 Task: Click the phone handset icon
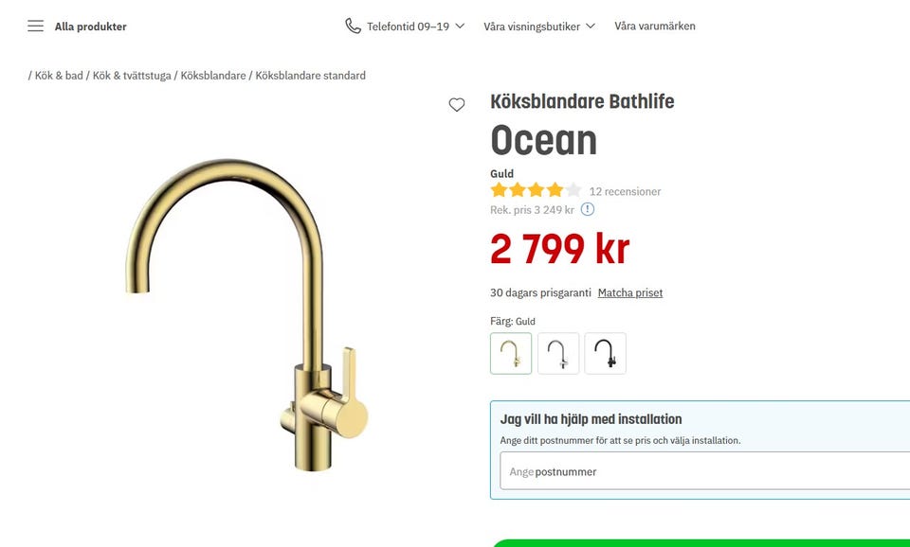[x=353, y=26]
